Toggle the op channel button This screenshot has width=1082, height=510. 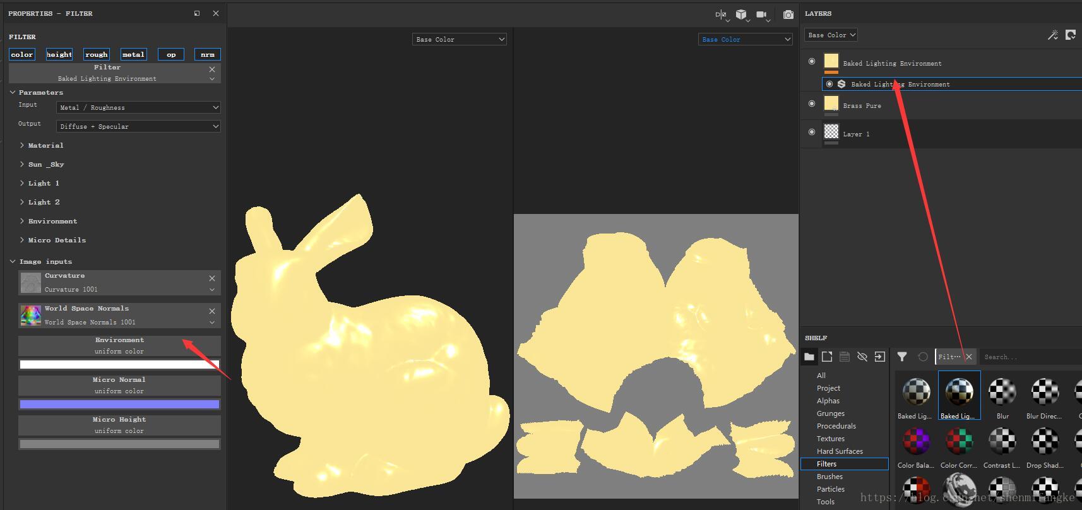tap(171, 54)
